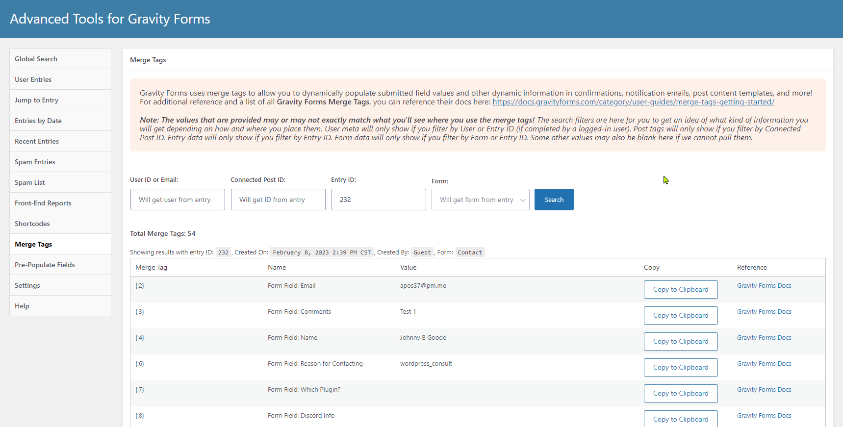This screenshot has width=843, height=427.
Task: Click the Value column header
Action: pos(408,267)
